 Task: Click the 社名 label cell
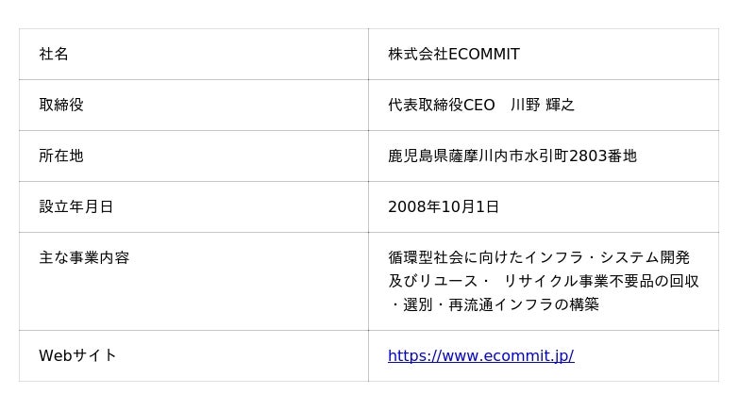[54, 54]
